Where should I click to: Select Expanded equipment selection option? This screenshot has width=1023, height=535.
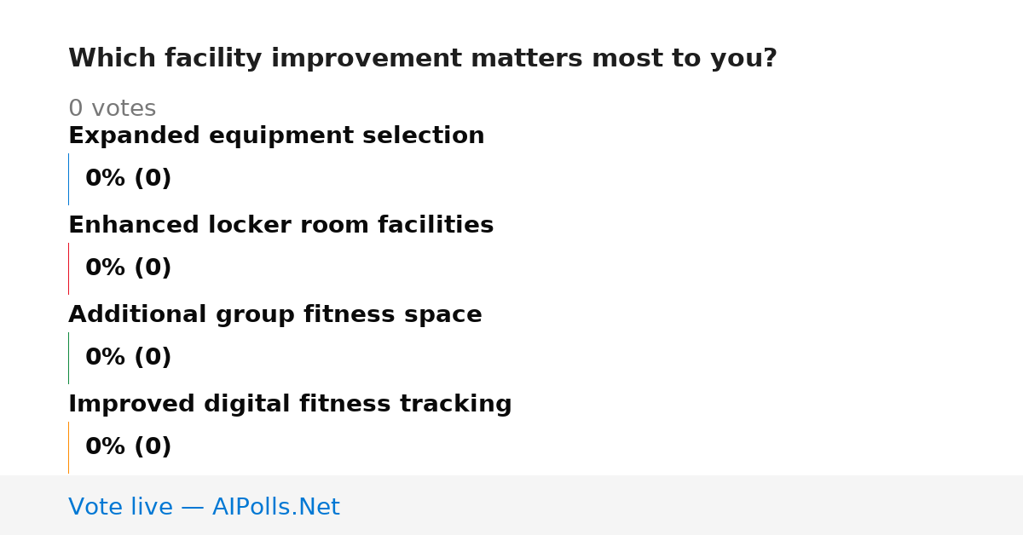pos(276,136)
